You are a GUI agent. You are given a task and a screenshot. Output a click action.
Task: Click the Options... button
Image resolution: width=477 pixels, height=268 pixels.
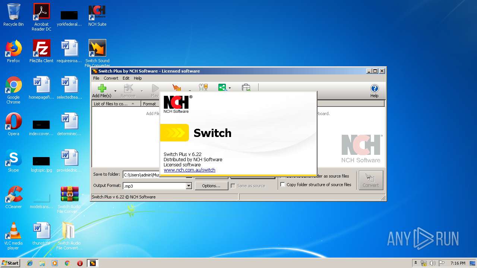[211, 186]
